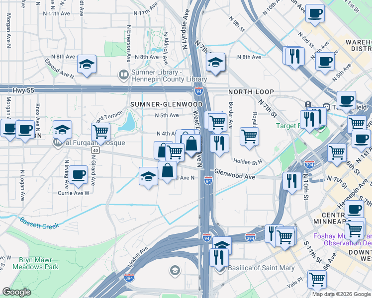The width and height of the screenshot is (372, 298).
Task: Click the SUMNER-GLENWOOD neighborhood label
Action: [x=167, y=104]
